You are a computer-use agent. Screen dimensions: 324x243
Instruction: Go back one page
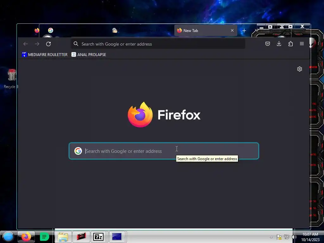[x=26, y=44]
